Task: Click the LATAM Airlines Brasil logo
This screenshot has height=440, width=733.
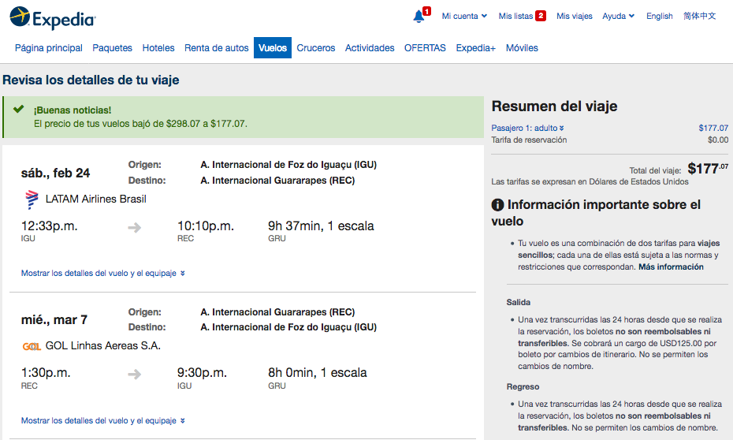Action: (x=32, y=199)
